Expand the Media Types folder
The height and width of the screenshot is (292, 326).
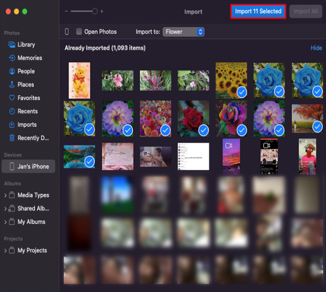5,195
